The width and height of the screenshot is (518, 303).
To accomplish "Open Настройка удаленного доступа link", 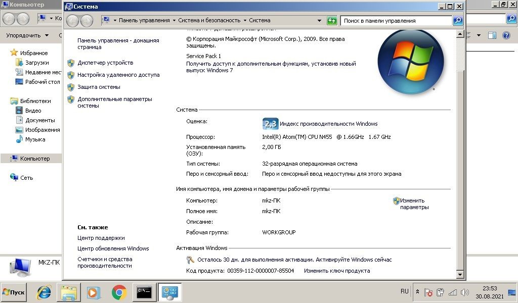I will click(x=118, y=75).
